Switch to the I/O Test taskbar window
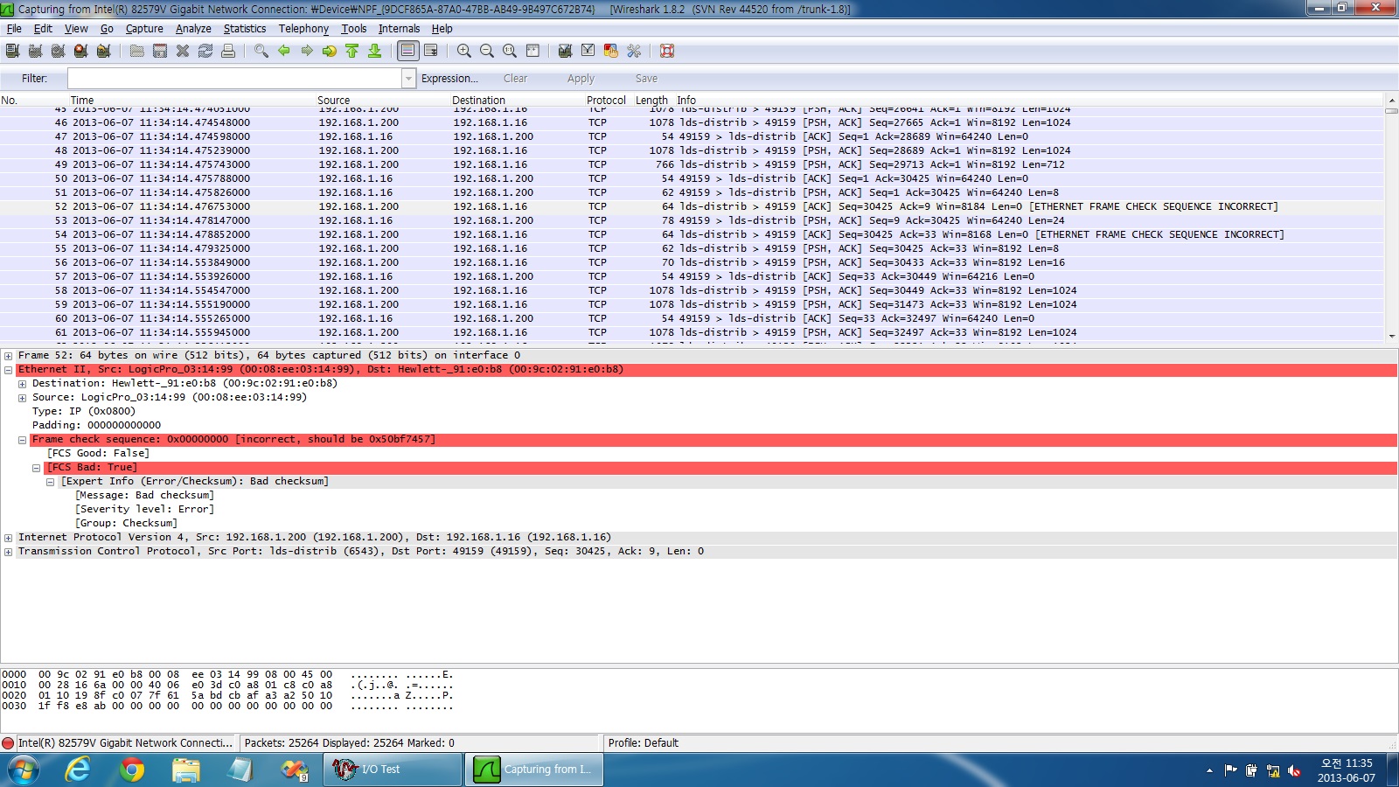The width and height of the screenshot is (1399, 787). click(x=393, y=770)
